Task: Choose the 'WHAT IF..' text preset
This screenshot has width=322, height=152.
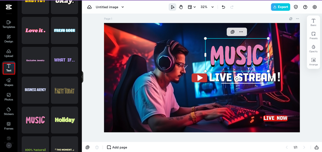Action: pyautogui.click(x=65, y=60)
